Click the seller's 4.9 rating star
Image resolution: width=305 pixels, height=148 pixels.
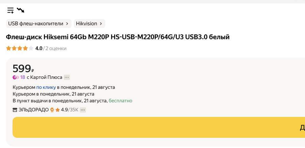point(58,110)
